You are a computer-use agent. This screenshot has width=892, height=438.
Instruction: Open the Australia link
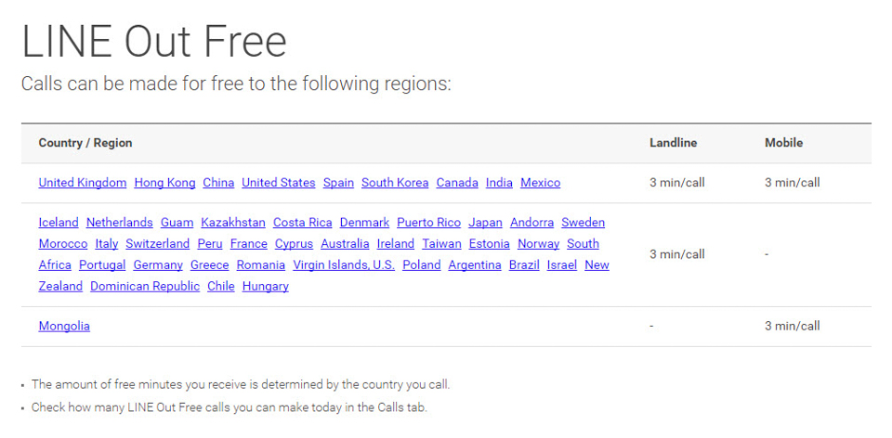345,244
